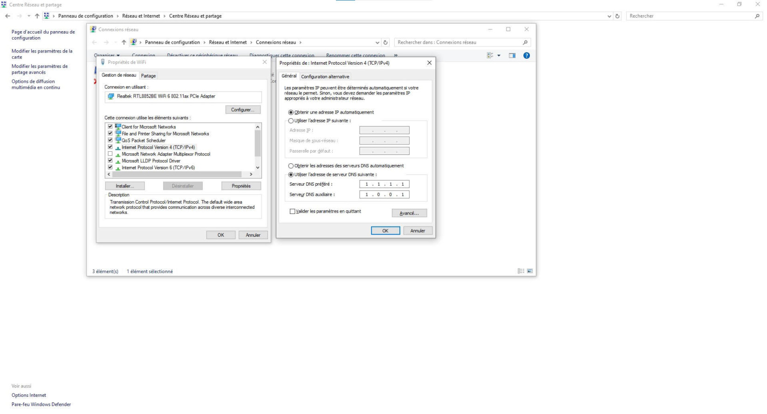Select Obtenir une adresse IP automatiquement

pos(291,113)
